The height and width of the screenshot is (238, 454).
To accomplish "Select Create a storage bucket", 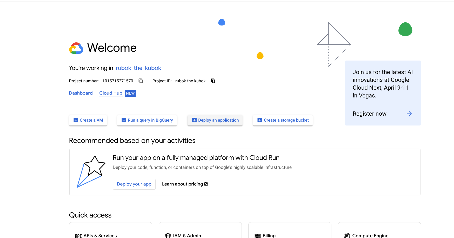I will pyautogui.click(x=283, y=120).
